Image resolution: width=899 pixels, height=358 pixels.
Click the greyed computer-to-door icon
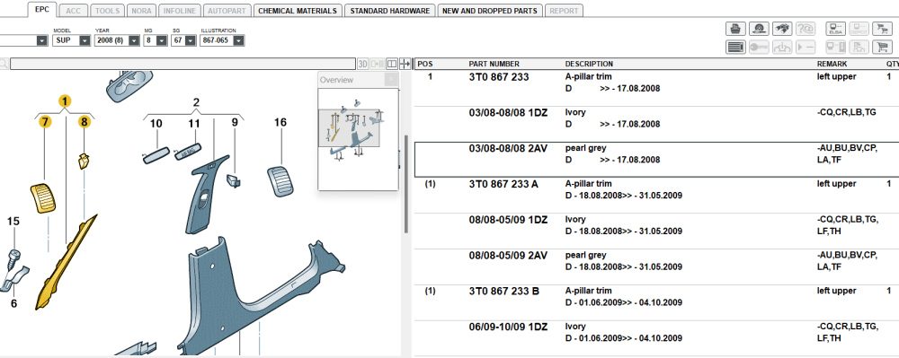835,47
